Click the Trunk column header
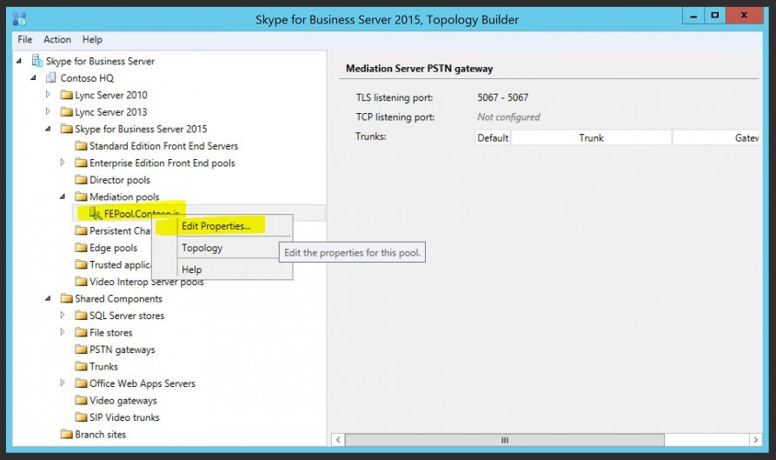 pyautogui.click(x=592, y=137)
